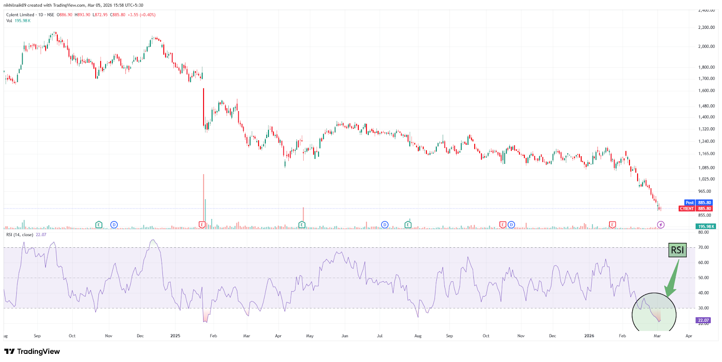Screen dimensions: 722x362
Task: Click the TradingView logo
Action: pos(32,352)
